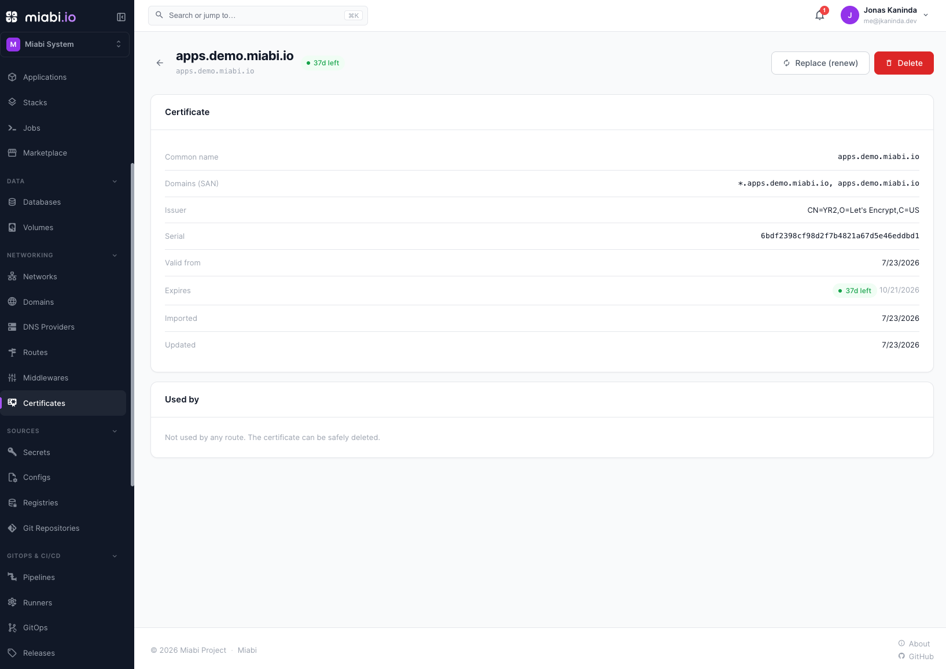Open Releases in sidebar
Screen dimensions: 946x669
pyautogui.click(x=63, y=653)
